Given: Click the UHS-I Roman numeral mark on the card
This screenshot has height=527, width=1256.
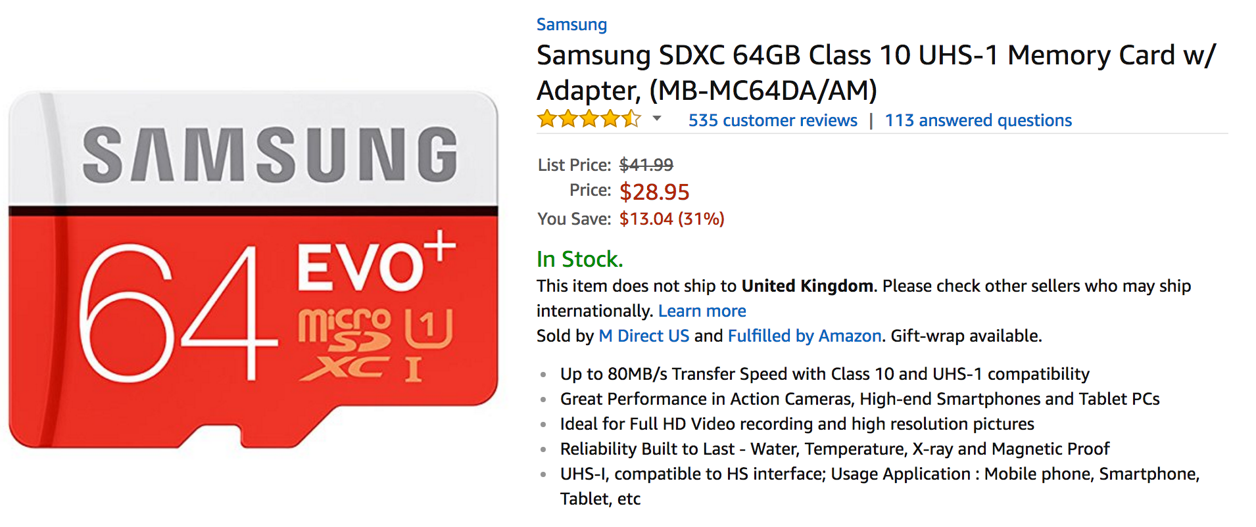Looking at the screenshot, I should (x=414, y=369).
